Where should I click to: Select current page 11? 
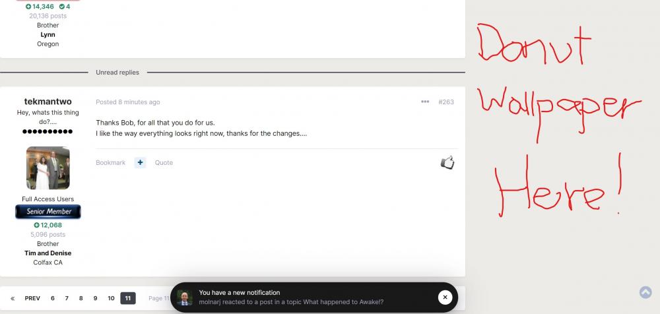128,298
